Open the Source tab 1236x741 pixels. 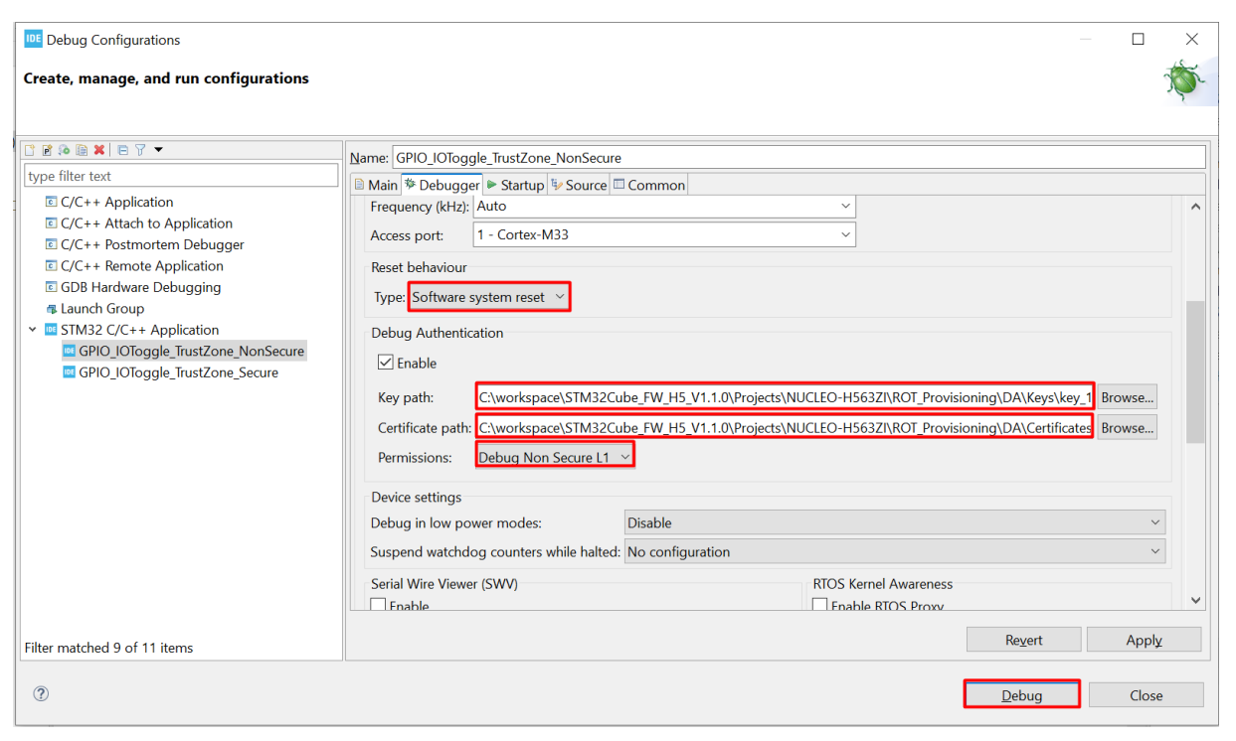579,185
